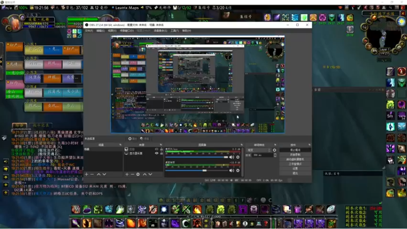This screenshot has height=229, width=407.
Task: Click the OBS logo icon in title bar
Action: pyautogui.click(x=86, y=25)
